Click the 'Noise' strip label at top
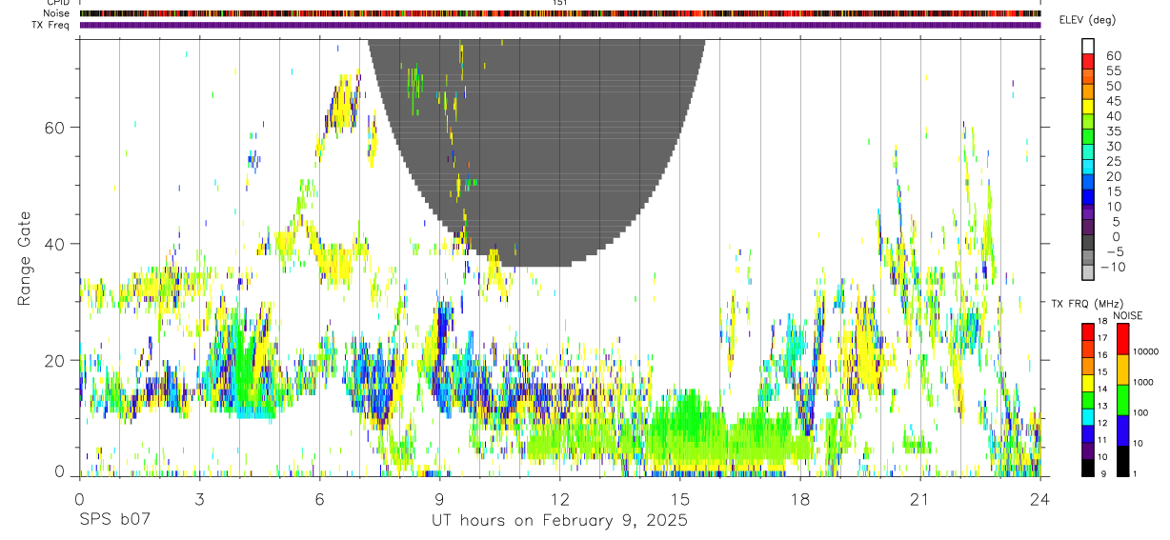Viewport: 1170px width, 540px height. tap(57, 13)
